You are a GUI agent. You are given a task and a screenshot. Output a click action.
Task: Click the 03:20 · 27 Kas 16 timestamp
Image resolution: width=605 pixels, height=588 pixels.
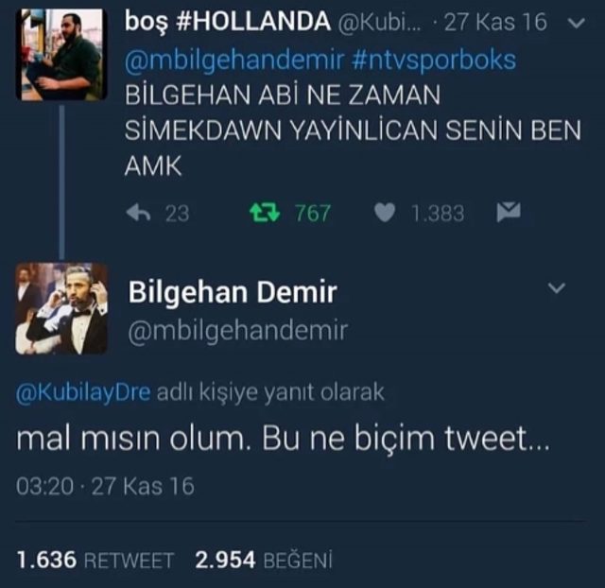(x=105, y=486)
